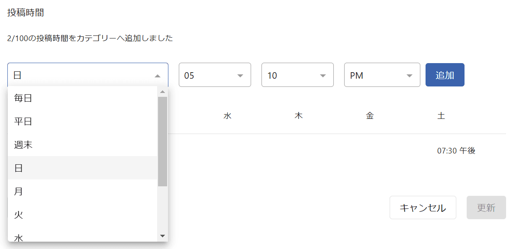Open the hour dropdown showing 05
Image resolution: width=513 pixels, height=249 pixels.
click(215, 75)
